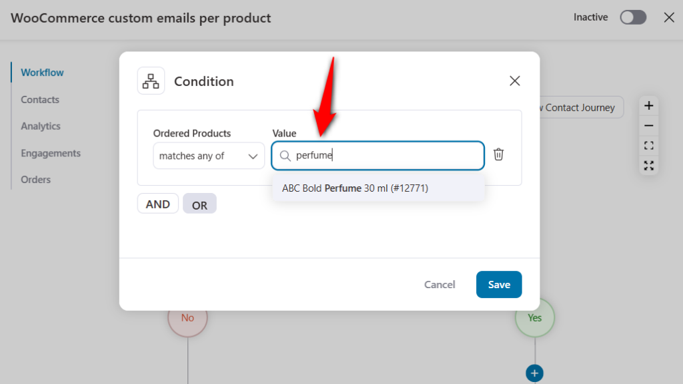Open the 'matches any of' dropdown
The height and width of the screenshot is (384, 683).
(x=208, y=156)
